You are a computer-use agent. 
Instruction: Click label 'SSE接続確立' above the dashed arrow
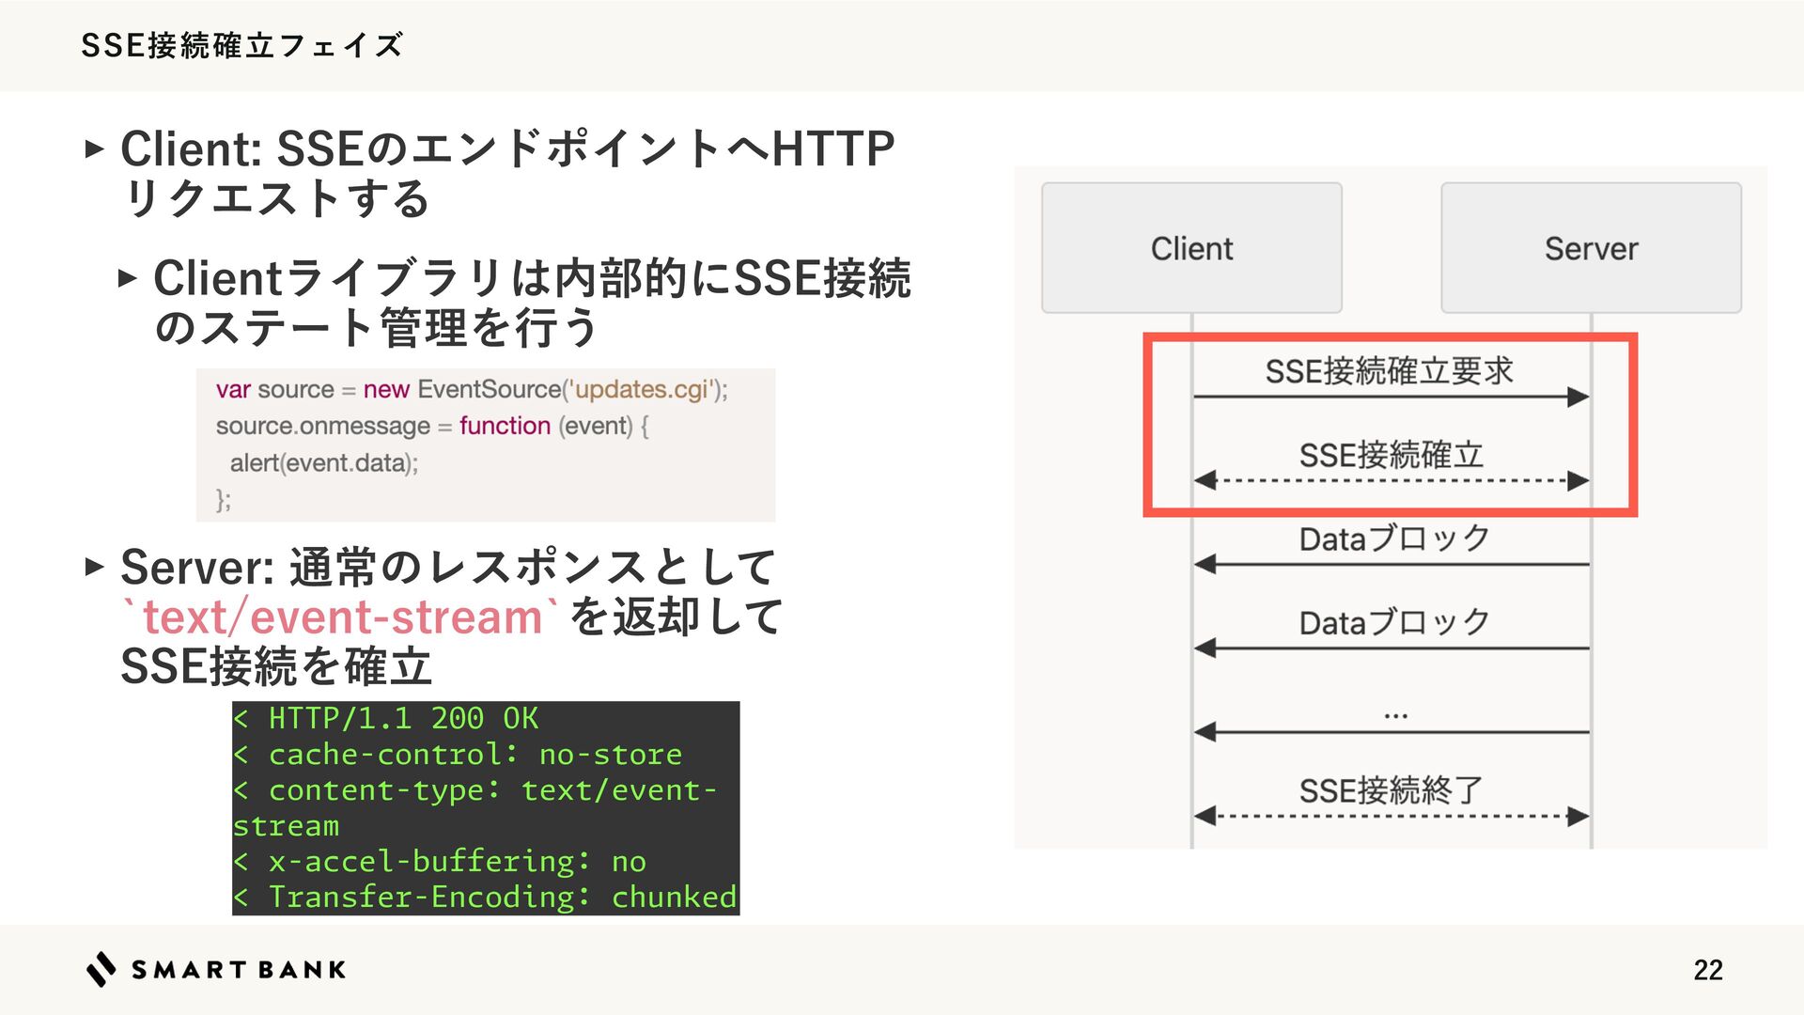click(x=1392, y=456)
